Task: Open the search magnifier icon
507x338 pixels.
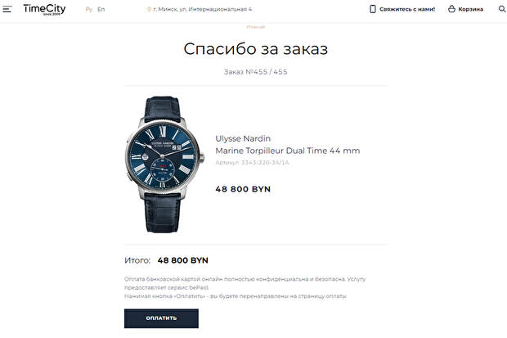Action: (x=502, y=9)
